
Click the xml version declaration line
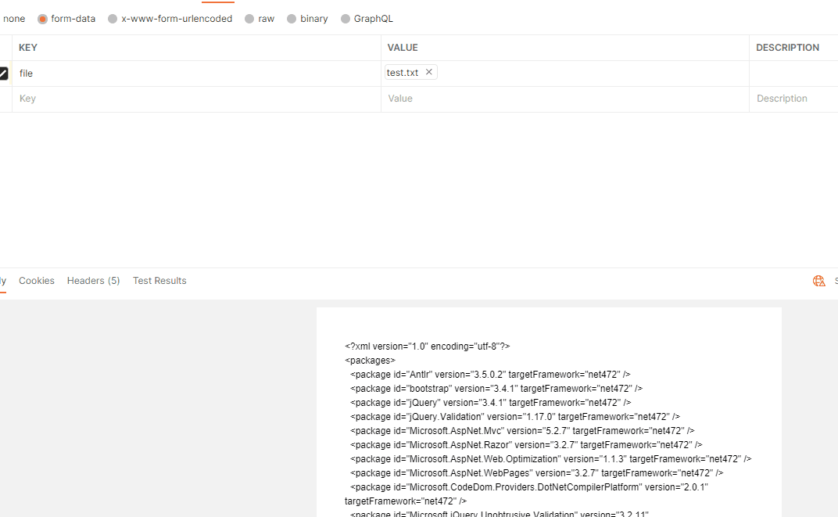428,346
